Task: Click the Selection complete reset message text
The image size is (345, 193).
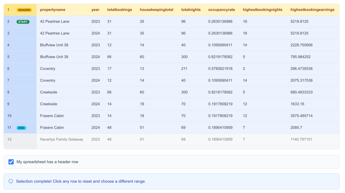Action: (81, 181)
